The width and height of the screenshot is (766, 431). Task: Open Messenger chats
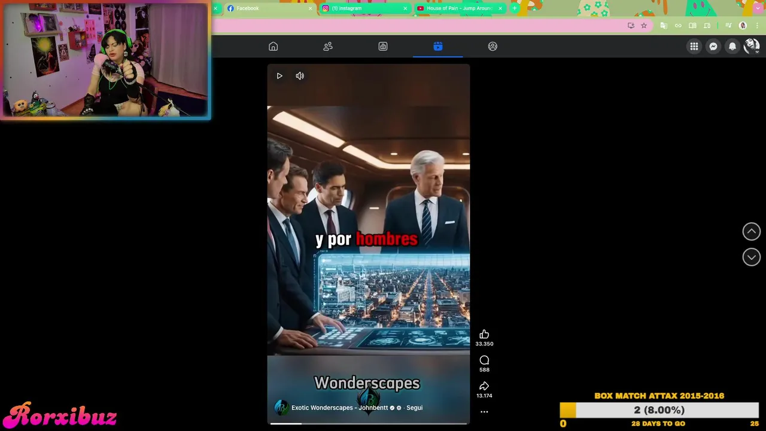713,46
